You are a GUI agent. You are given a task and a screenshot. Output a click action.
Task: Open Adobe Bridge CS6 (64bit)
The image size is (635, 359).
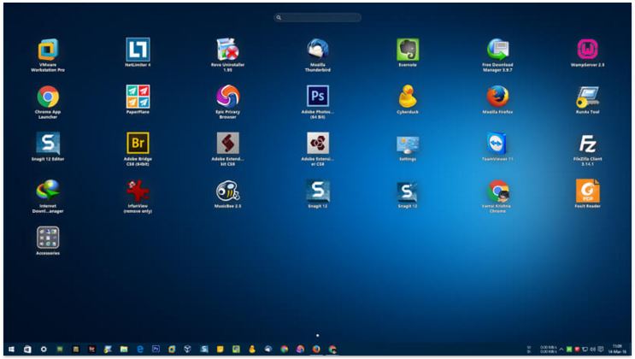click(138, 143)
